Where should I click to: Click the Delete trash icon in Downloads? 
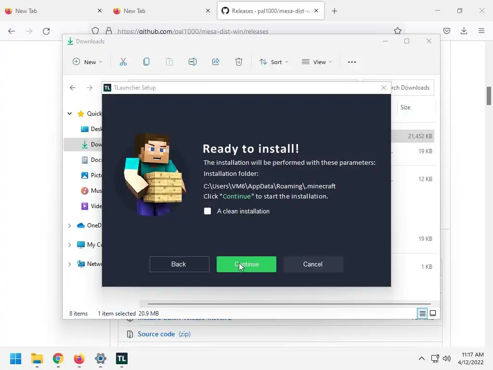239,62
